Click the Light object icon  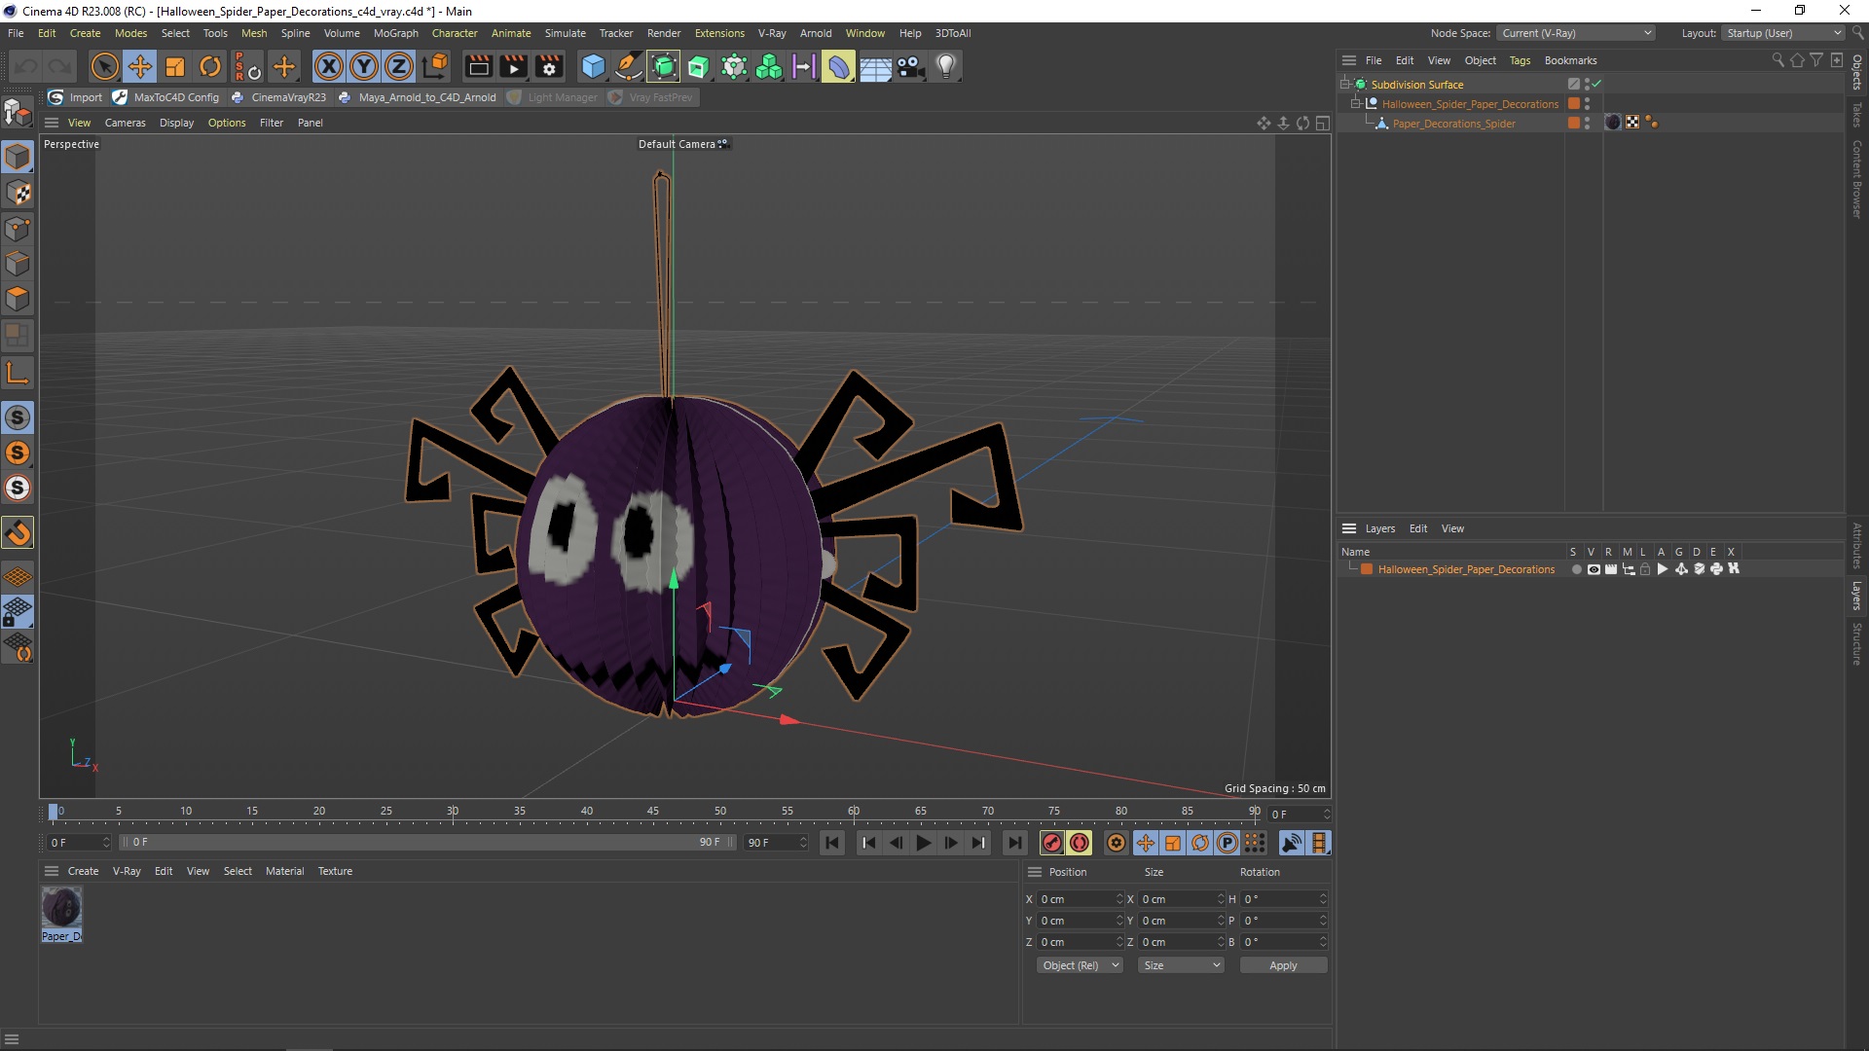point(945,66)
